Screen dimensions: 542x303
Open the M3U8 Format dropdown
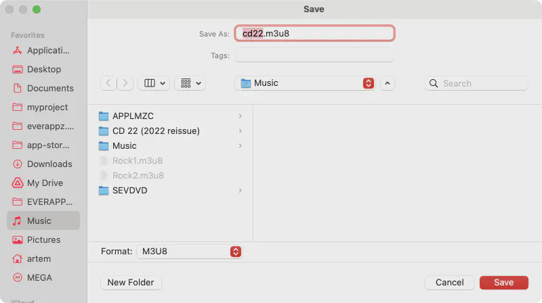189,251
